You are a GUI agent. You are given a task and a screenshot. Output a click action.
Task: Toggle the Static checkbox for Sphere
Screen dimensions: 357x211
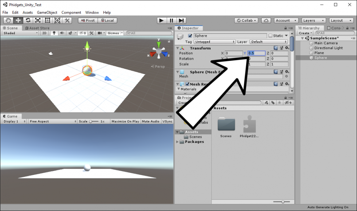click(x=270, y=36)
